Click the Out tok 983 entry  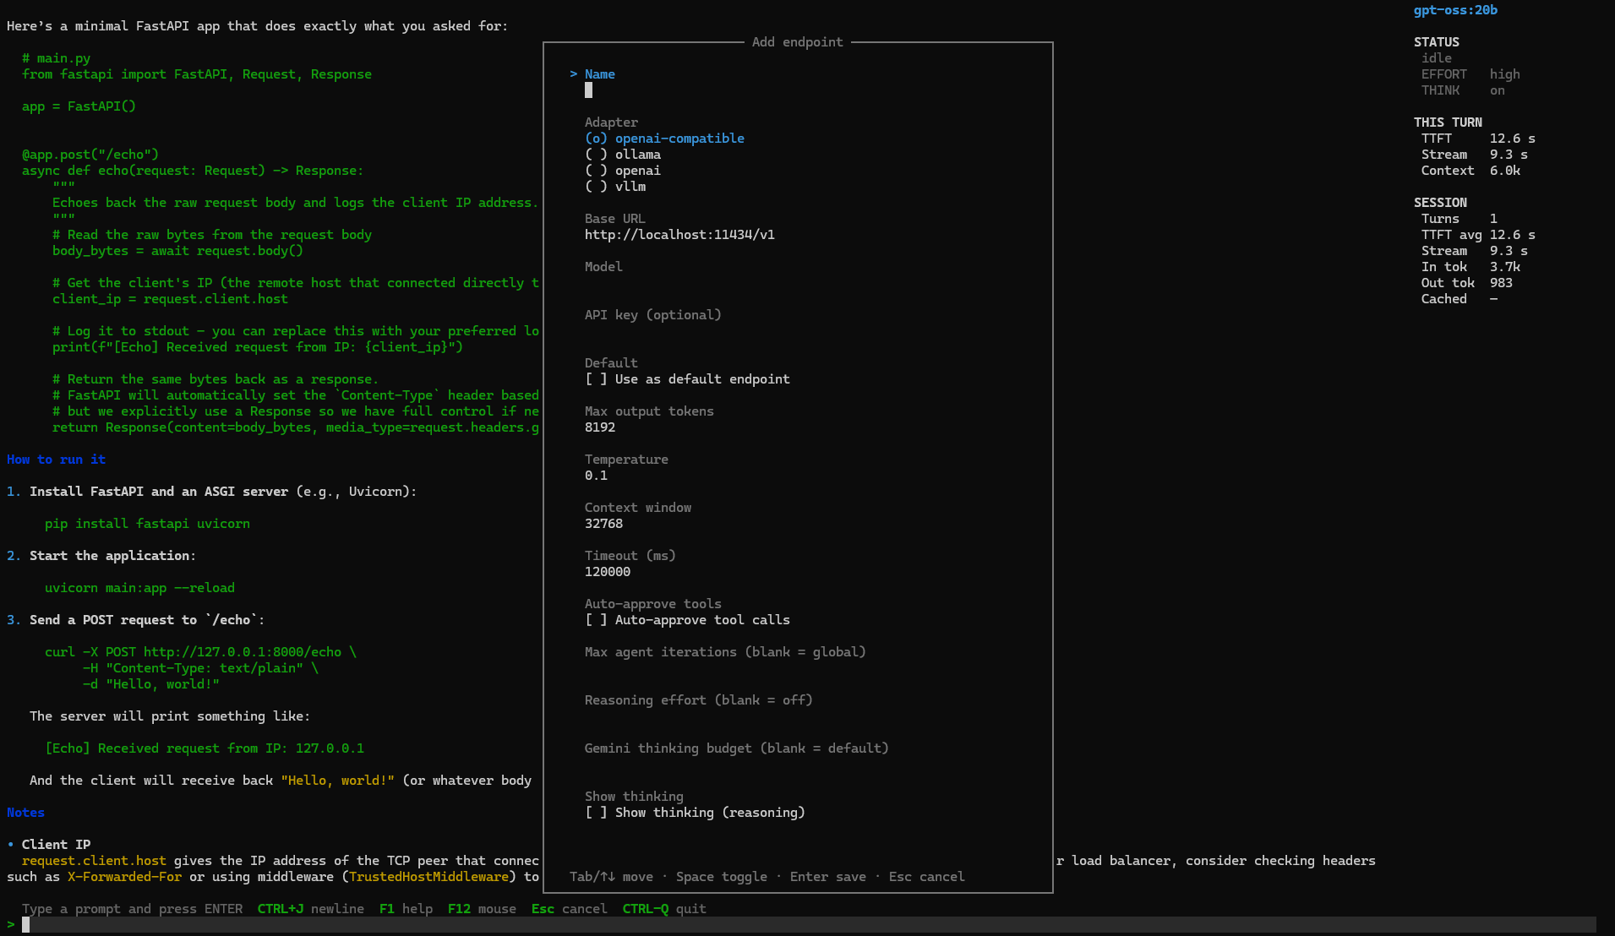1467,283
